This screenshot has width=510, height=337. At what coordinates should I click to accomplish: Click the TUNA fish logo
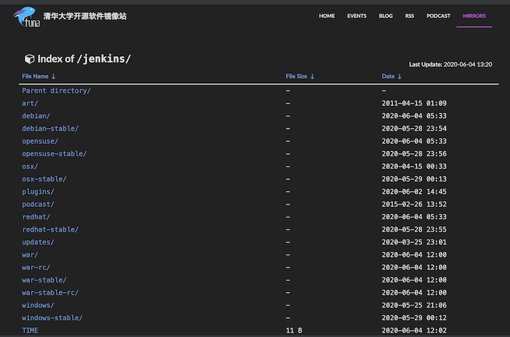pos(25,17)
